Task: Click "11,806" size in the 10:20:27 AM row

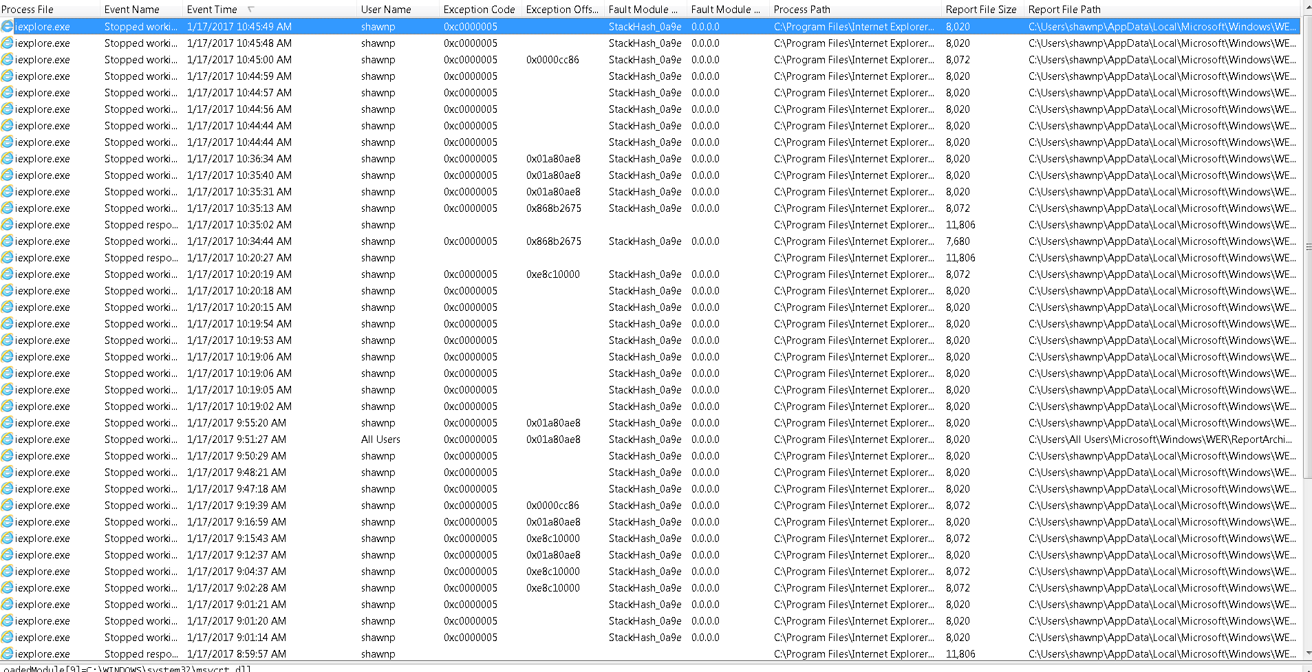Action: coord(960,258)
